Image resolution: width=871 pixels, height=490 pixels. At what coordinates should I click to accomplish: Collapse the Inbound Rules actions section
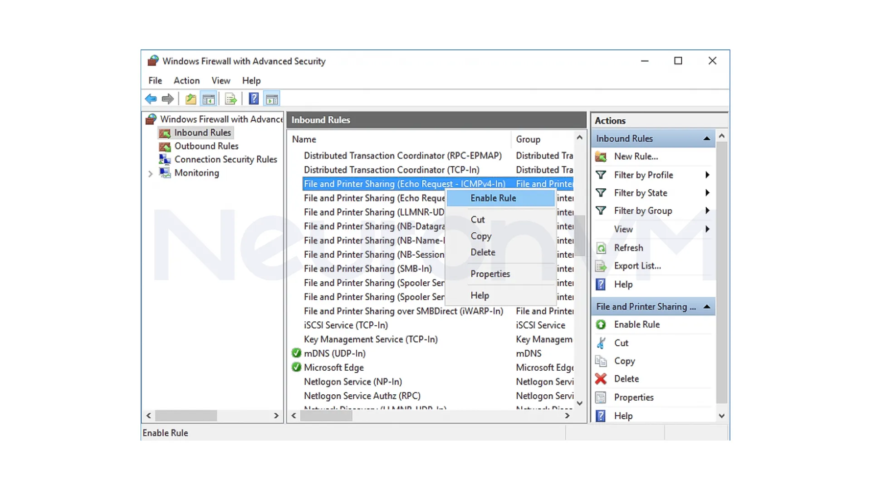707,139
